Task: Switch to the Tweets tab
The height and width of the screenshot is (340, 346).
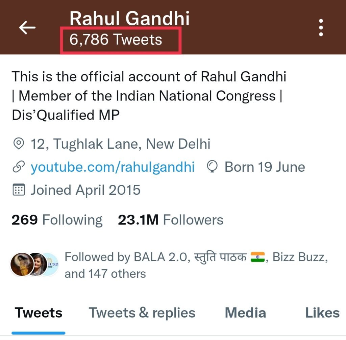Action: [39, 313]
